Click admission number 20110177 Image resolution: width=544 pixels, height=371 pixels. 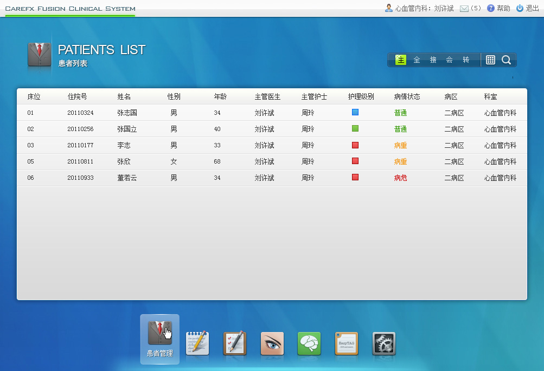(80, 146)
